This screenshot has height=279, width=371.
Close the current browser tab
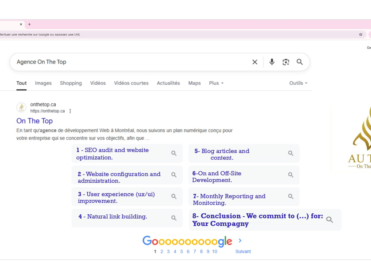[x=21, y=24]
